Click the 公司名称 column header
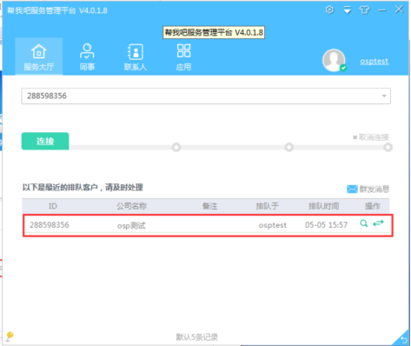411x346 pixels. pyautogui.click(x=131, y=206)
